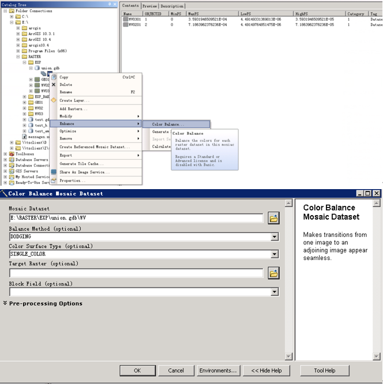Click RASTER folder icon in tree

pyautogui.click(x=24, y=57)
